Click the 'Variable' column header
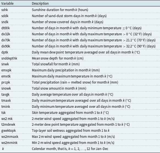 click(x=7, y=4)
